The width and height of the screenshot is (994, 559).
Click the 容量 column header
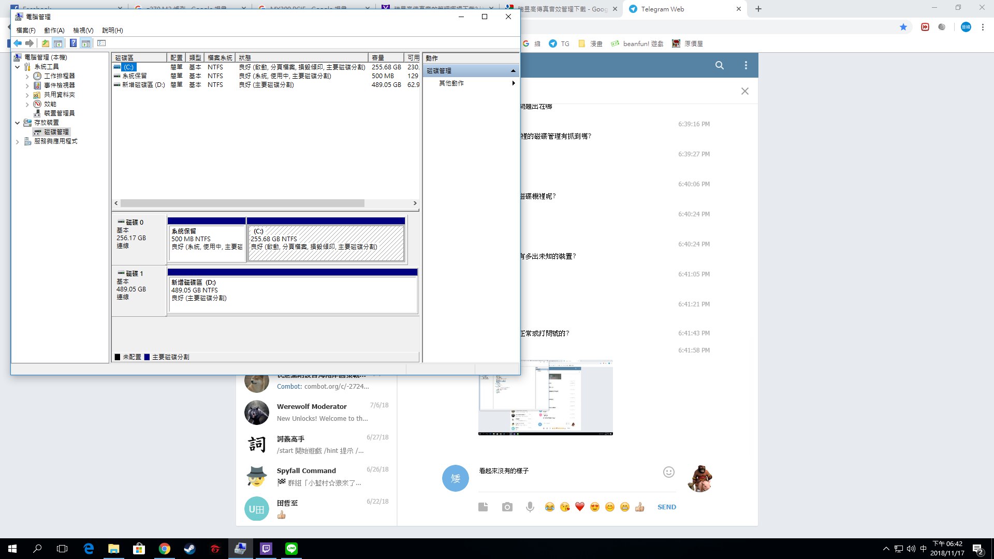click(386, 58)
